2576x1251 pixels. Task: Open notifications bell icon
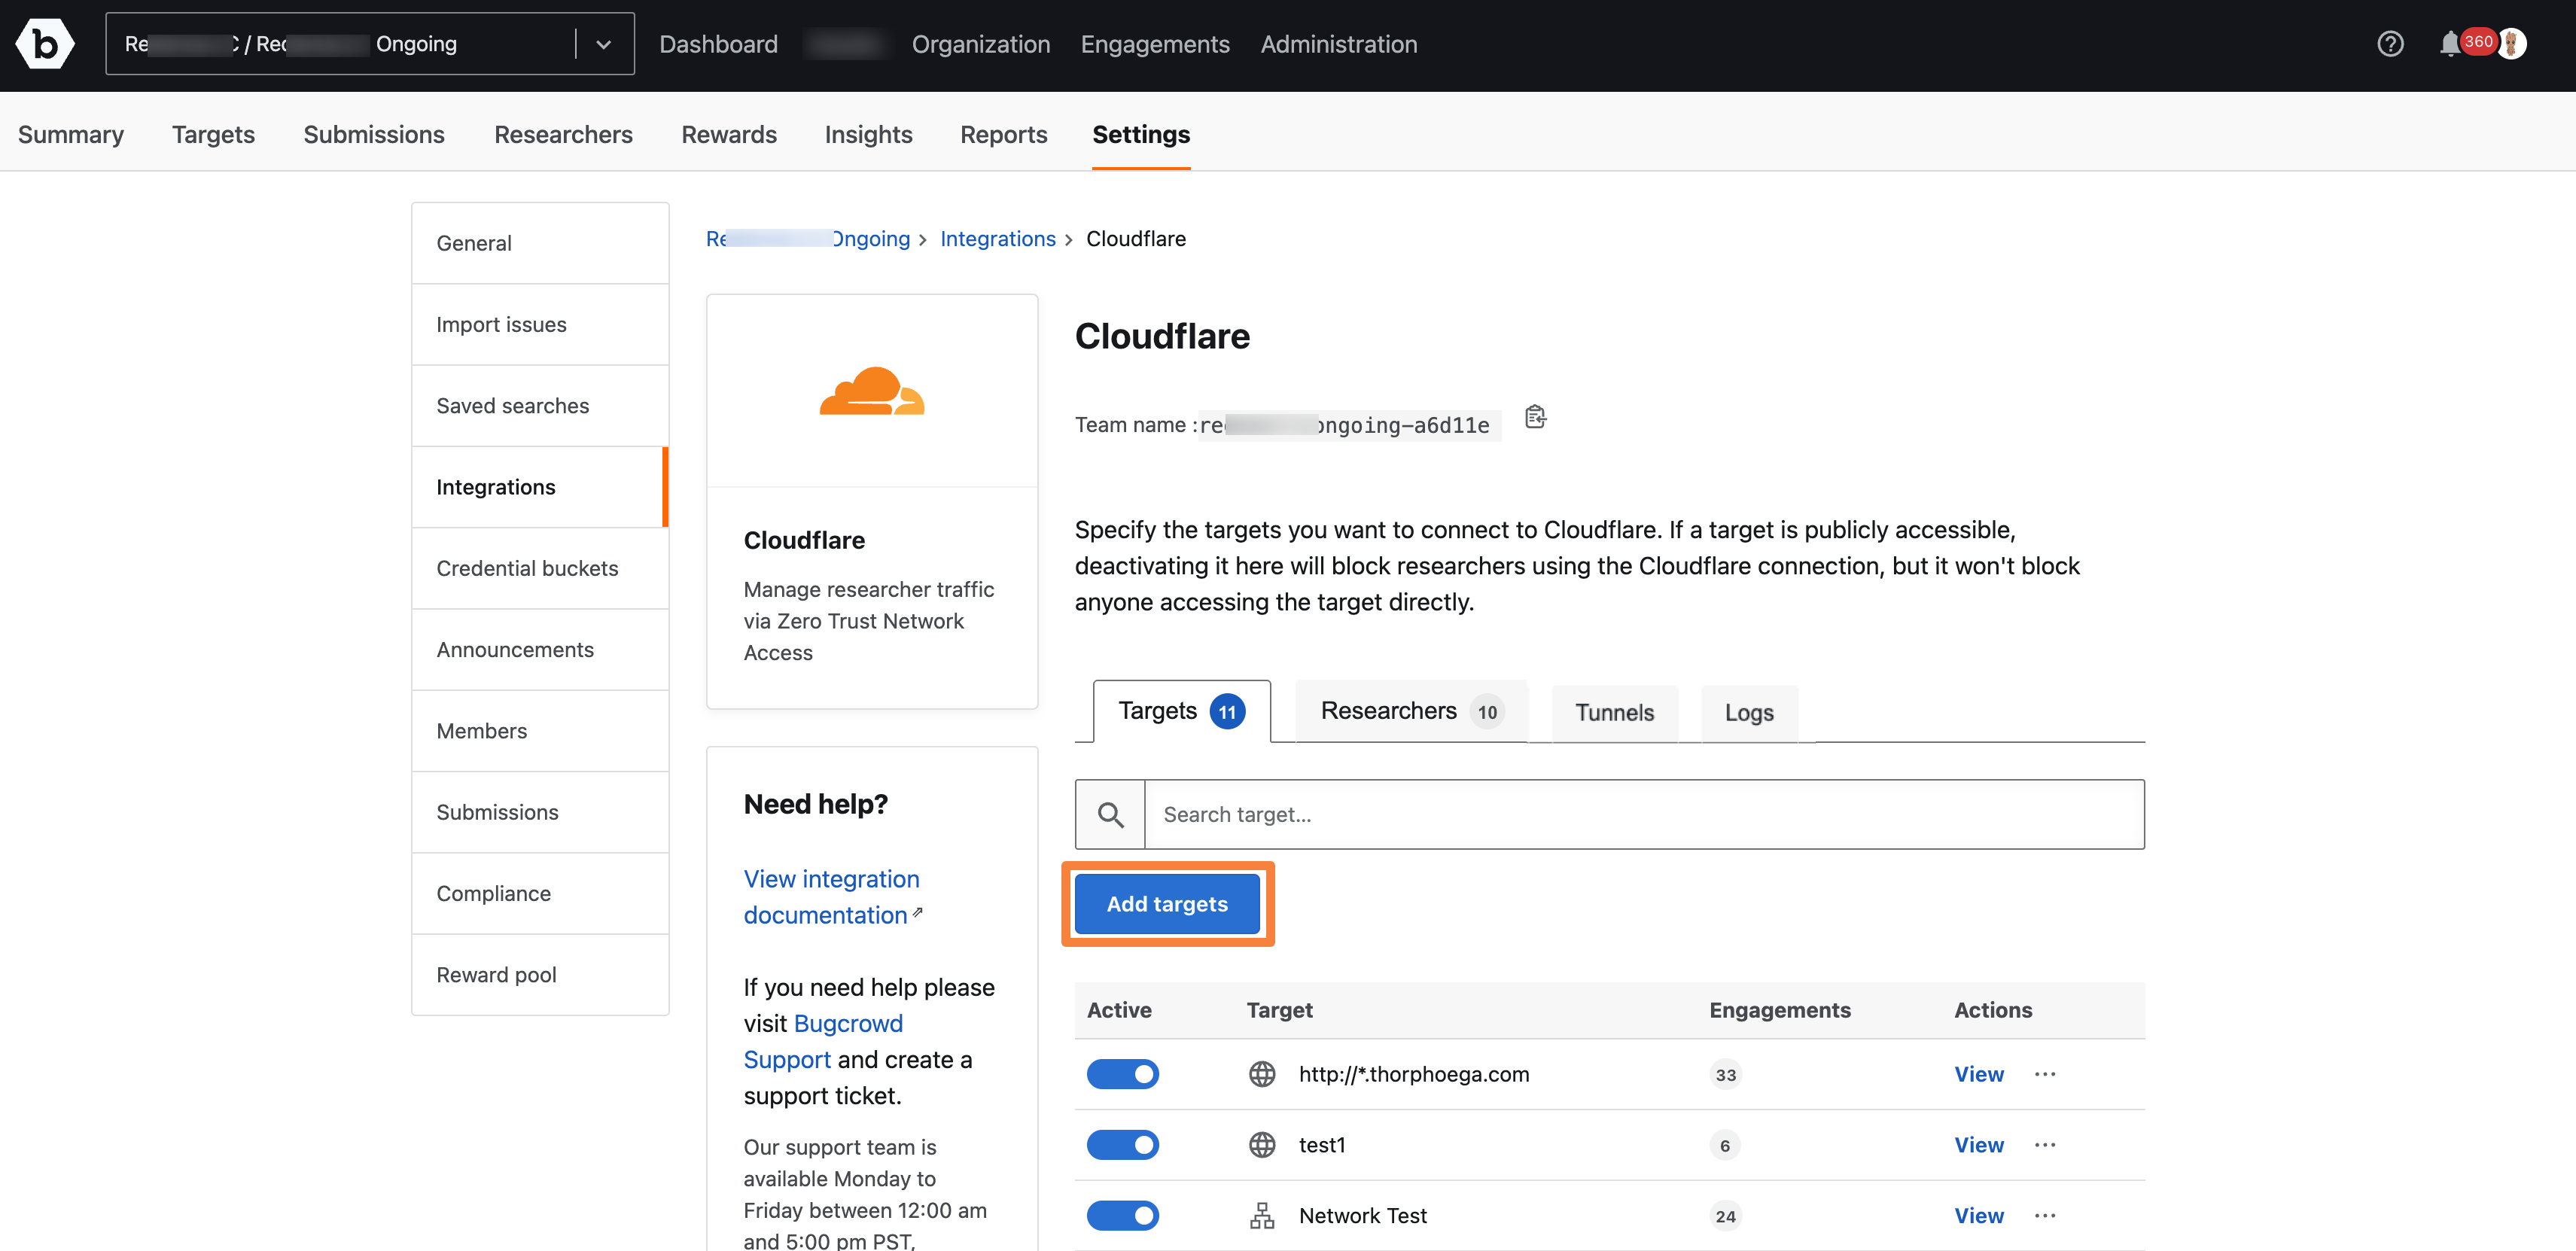point(2449,44)
